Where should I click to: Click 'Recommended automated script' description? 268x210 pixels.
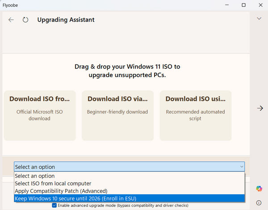tap(195, 115)
